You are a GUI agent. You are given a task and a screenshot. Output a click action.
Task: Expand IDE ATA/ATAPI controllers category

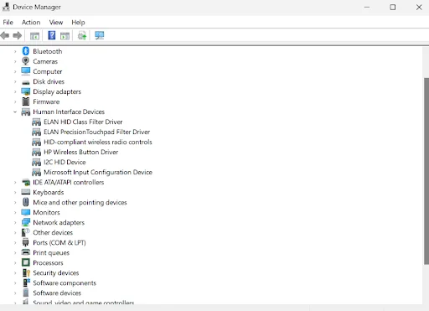(15, 182)
